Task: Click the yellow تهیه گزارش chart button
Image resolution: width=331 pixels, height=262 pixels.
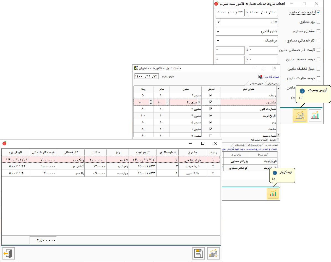Action: click(x=273, y=193)
